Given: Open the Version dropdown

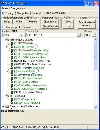Looking at the screenshot, I should coord(94,35).
